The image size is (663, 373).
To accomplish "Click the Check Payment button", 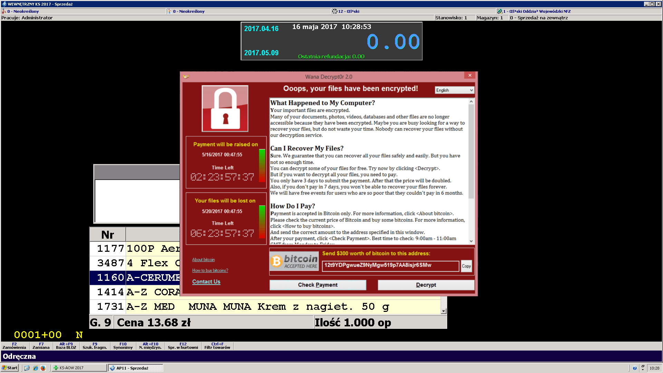I will [x=318, y=285].
